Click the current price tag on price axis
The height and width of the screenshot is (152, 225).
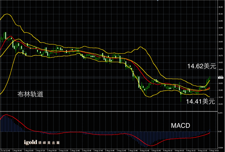[221, 78]
